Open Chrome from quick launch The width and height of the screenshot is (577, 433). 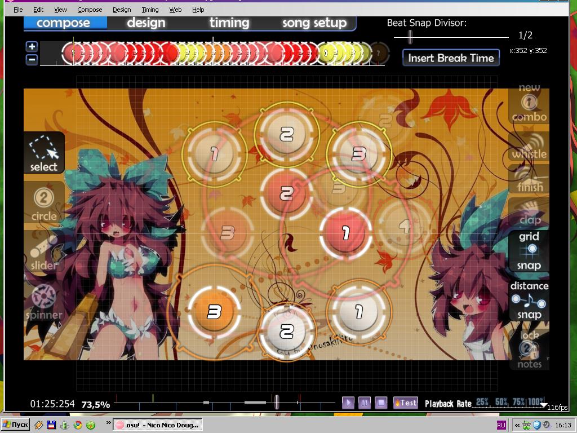point(78,425)
